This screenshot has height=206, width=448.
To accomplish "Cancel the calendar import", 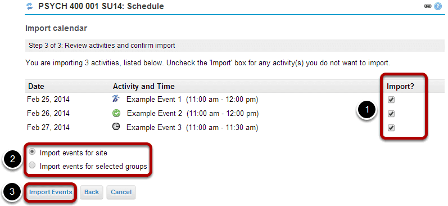I will tap(121, 192).
